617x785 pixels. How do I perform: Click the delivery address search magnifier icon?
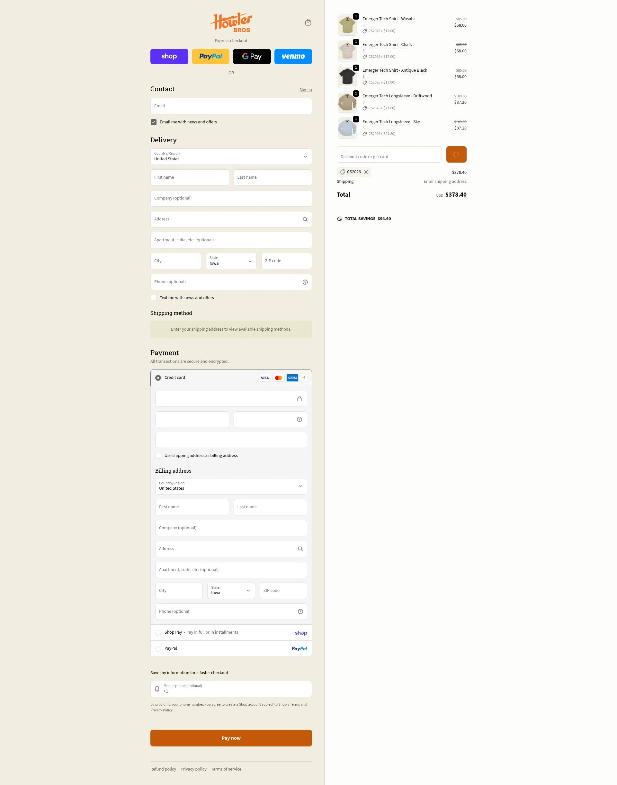(305, 219)
